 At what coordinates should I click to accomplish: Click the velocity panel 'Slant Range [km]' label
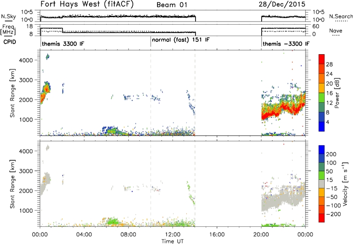[12, 184]
